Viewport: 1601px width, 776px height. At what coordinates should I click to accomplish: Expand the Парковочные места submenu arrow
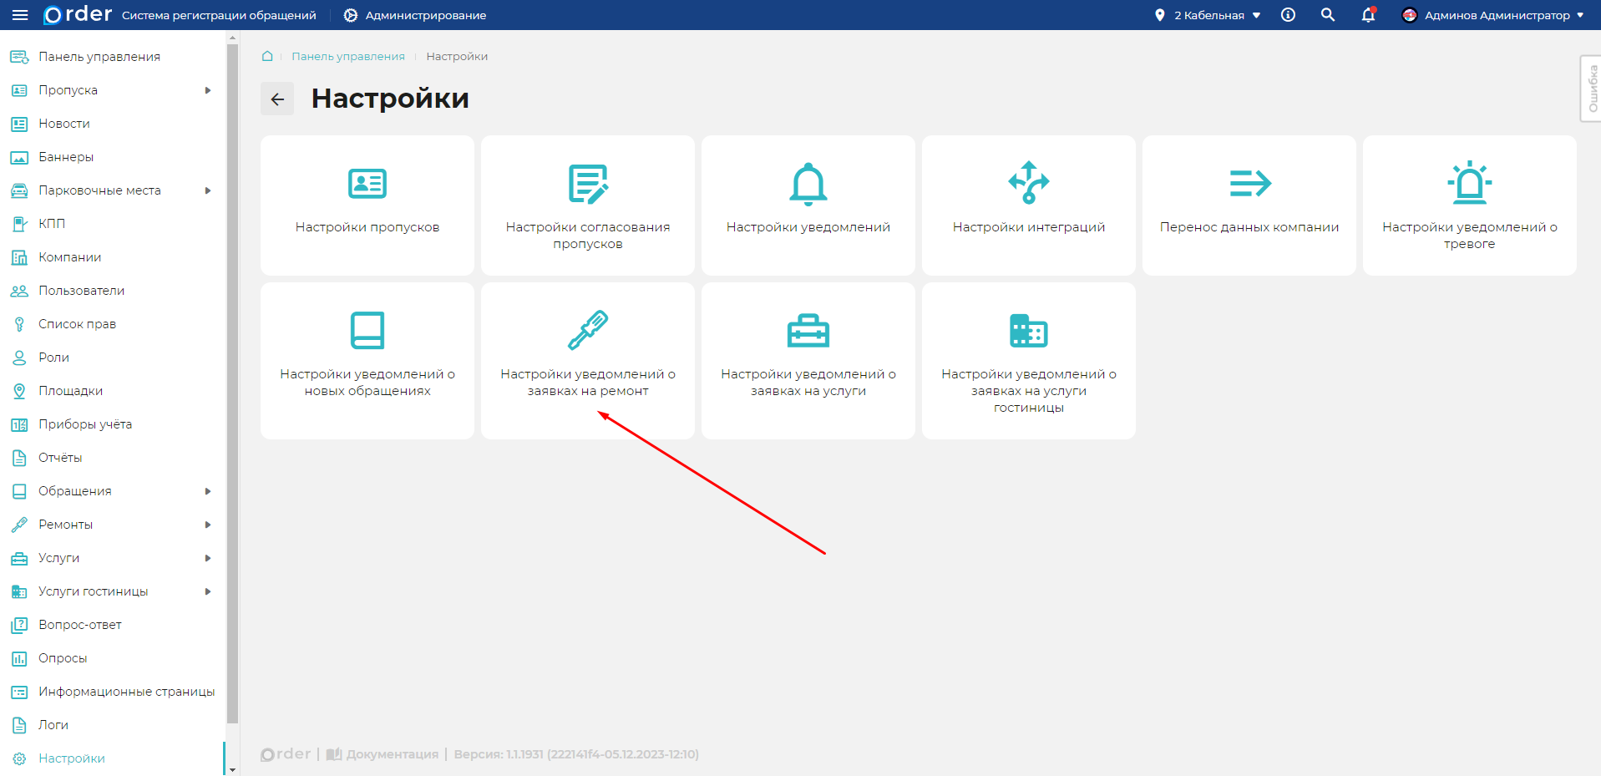pyautogui.click(x=208, y=190)
